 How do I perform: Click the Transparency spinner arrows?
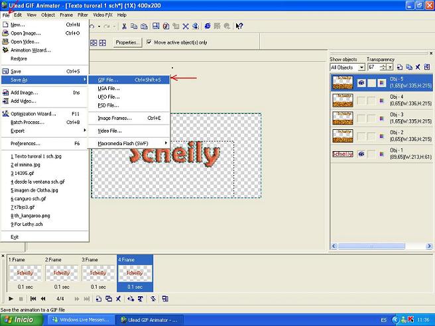tap(383, 67)
